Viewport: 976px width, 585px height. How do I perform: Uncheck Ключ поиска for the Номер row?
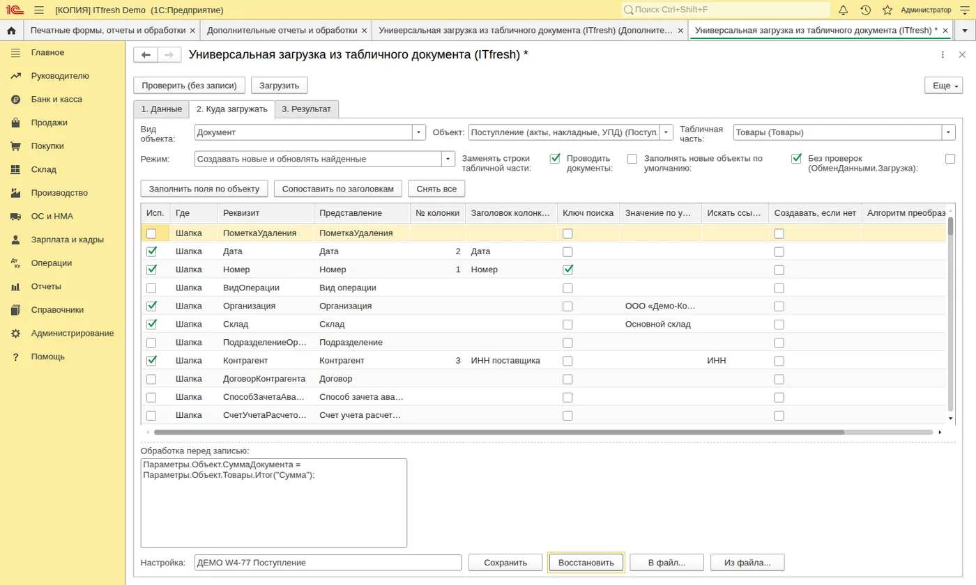coord(568,270)
